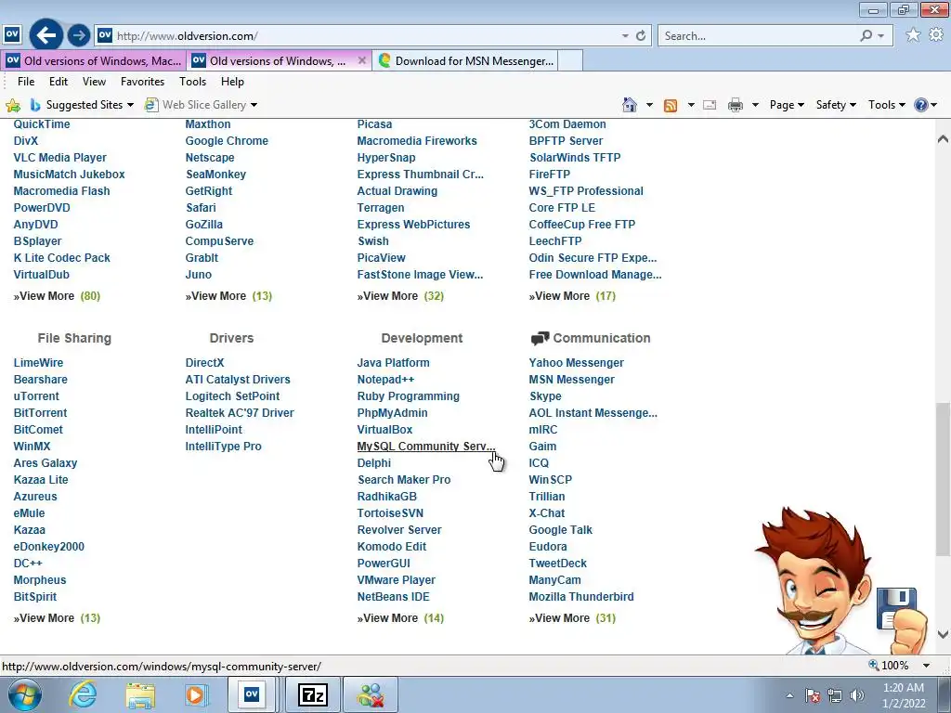This screenshot has height=713, width=951.
Task: Open the MySQL Community Server link
Action: 425,447
